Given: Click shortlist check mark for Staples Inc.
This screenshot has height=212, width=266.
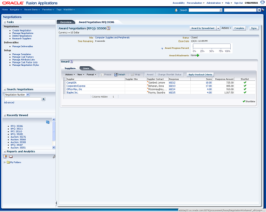Looking at the screenshot, I should pos(245,92).
